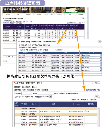Viewport: 106px width, 127px height.
Task: Open the 受付回数 全て対象 dropdown
Action: point(47,97)
